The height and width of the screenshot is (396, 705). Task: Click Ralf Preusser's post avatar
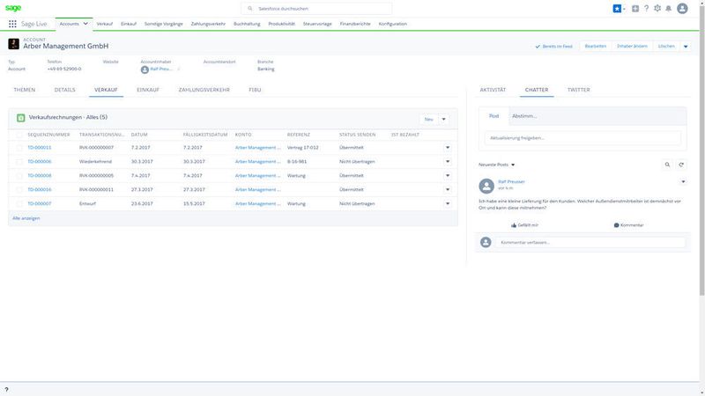(x=486, y=186)
